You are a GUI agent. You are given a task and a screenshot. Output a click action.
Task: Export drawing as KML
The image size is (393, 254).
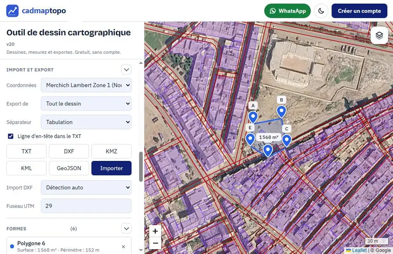click(26, 168)
